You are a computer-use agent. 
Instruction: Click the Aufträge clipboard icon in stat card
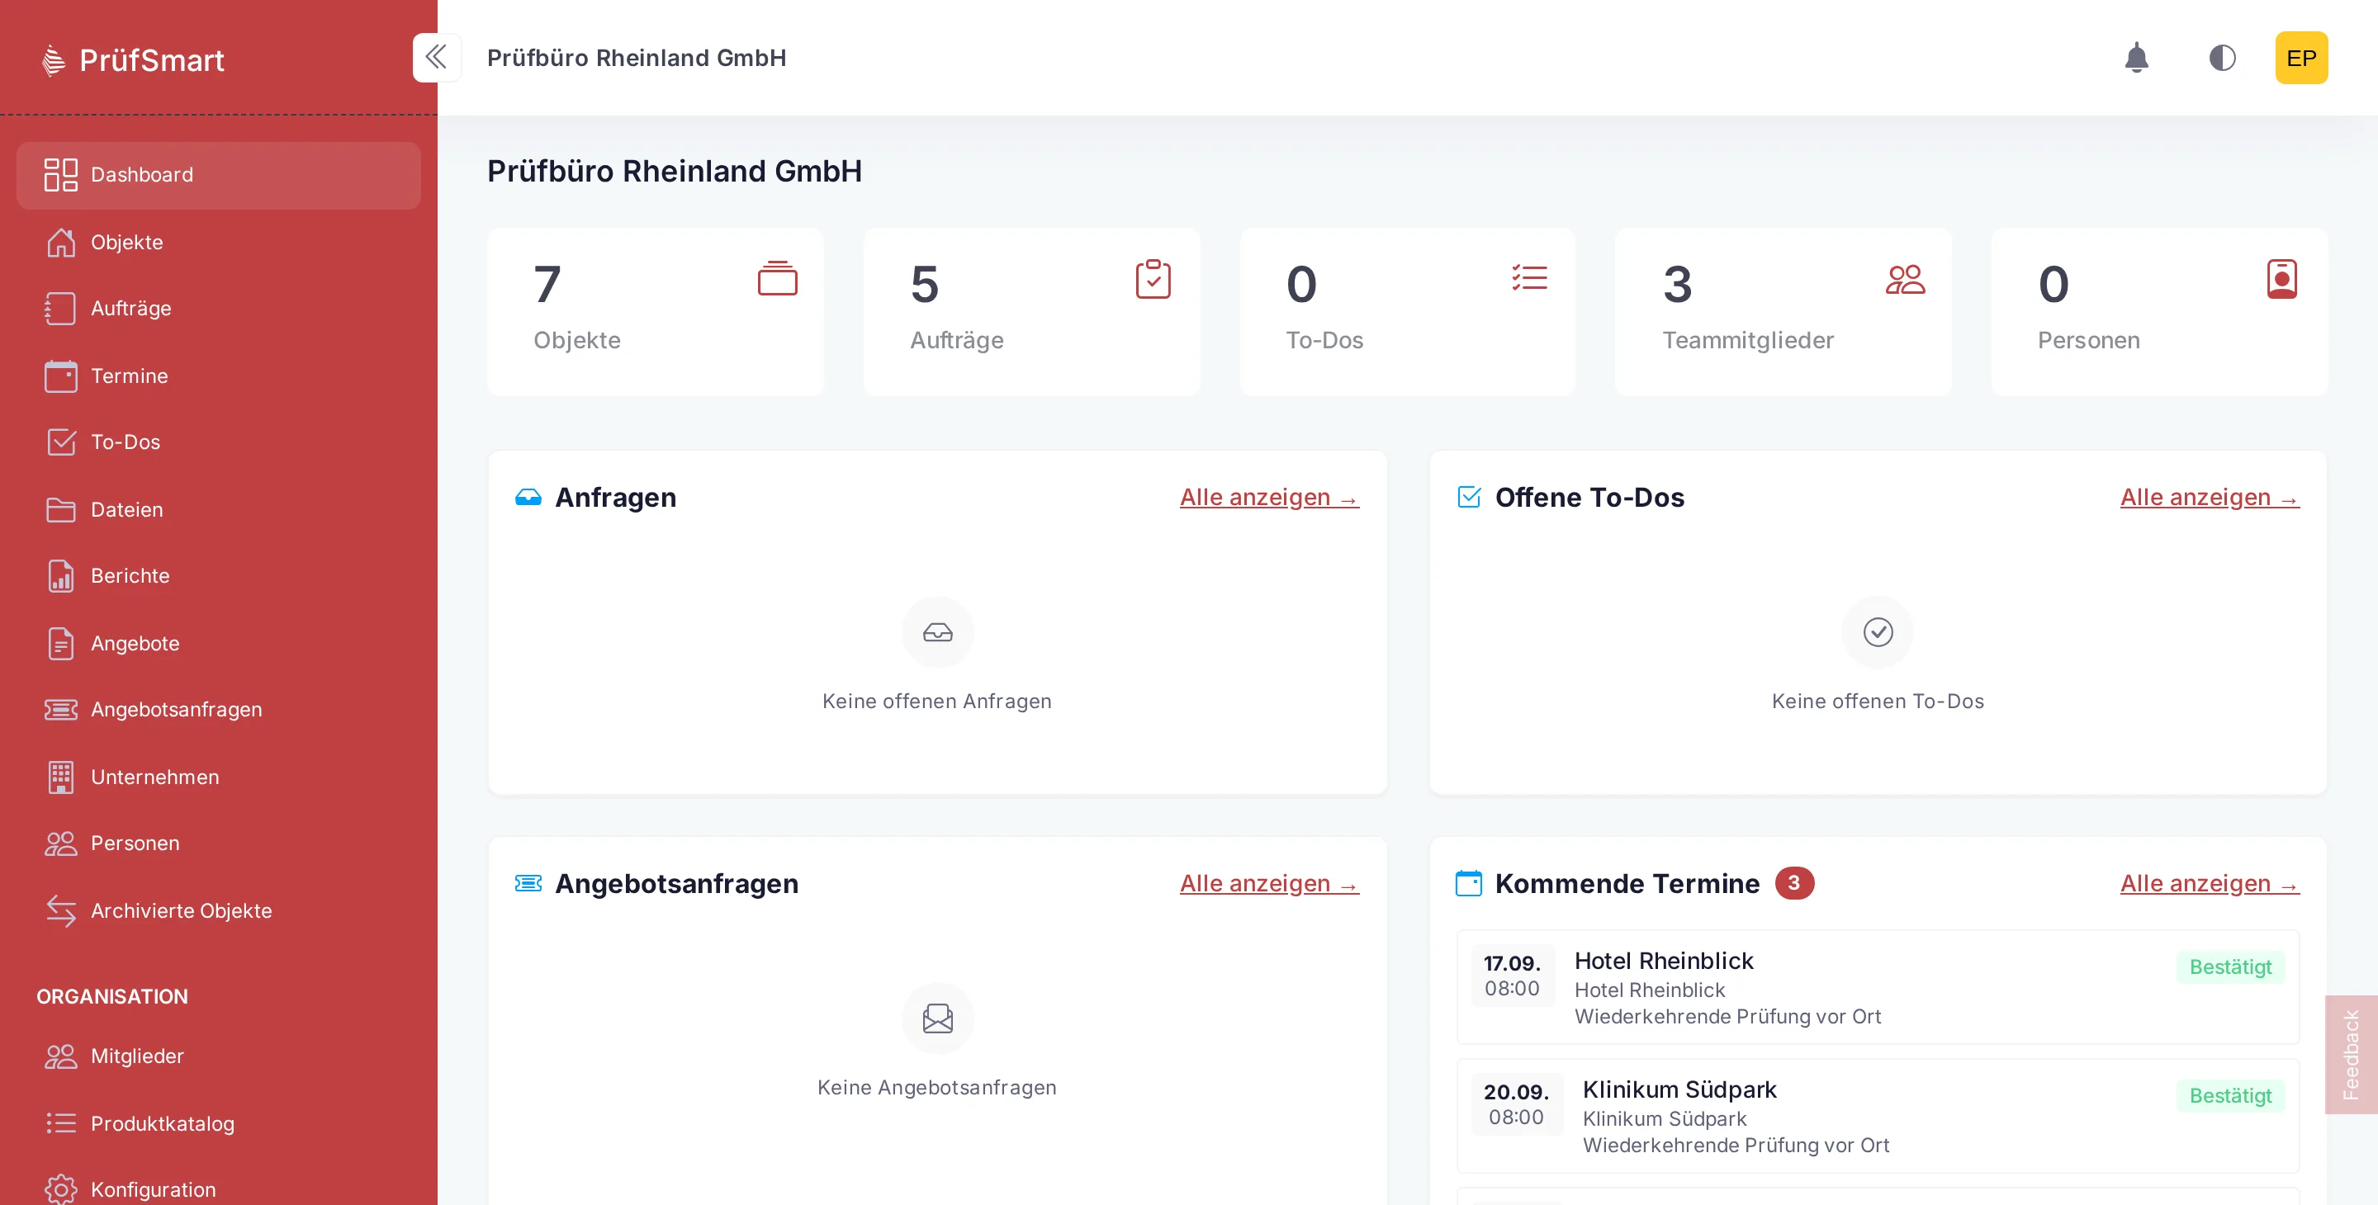click(x=1153, y=279)
